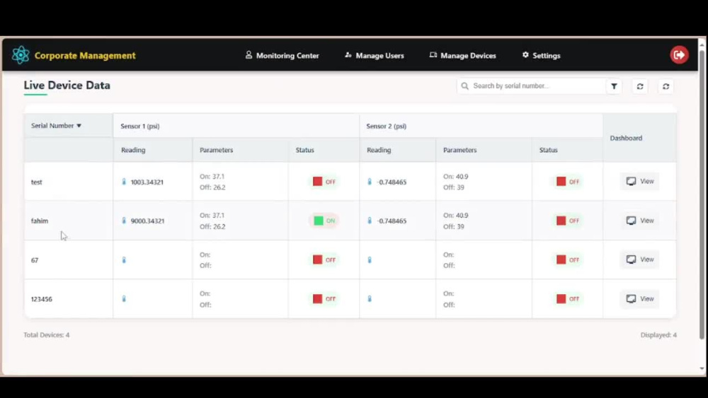Click thermometer icon beside 1003.34321

coord(124,182)
